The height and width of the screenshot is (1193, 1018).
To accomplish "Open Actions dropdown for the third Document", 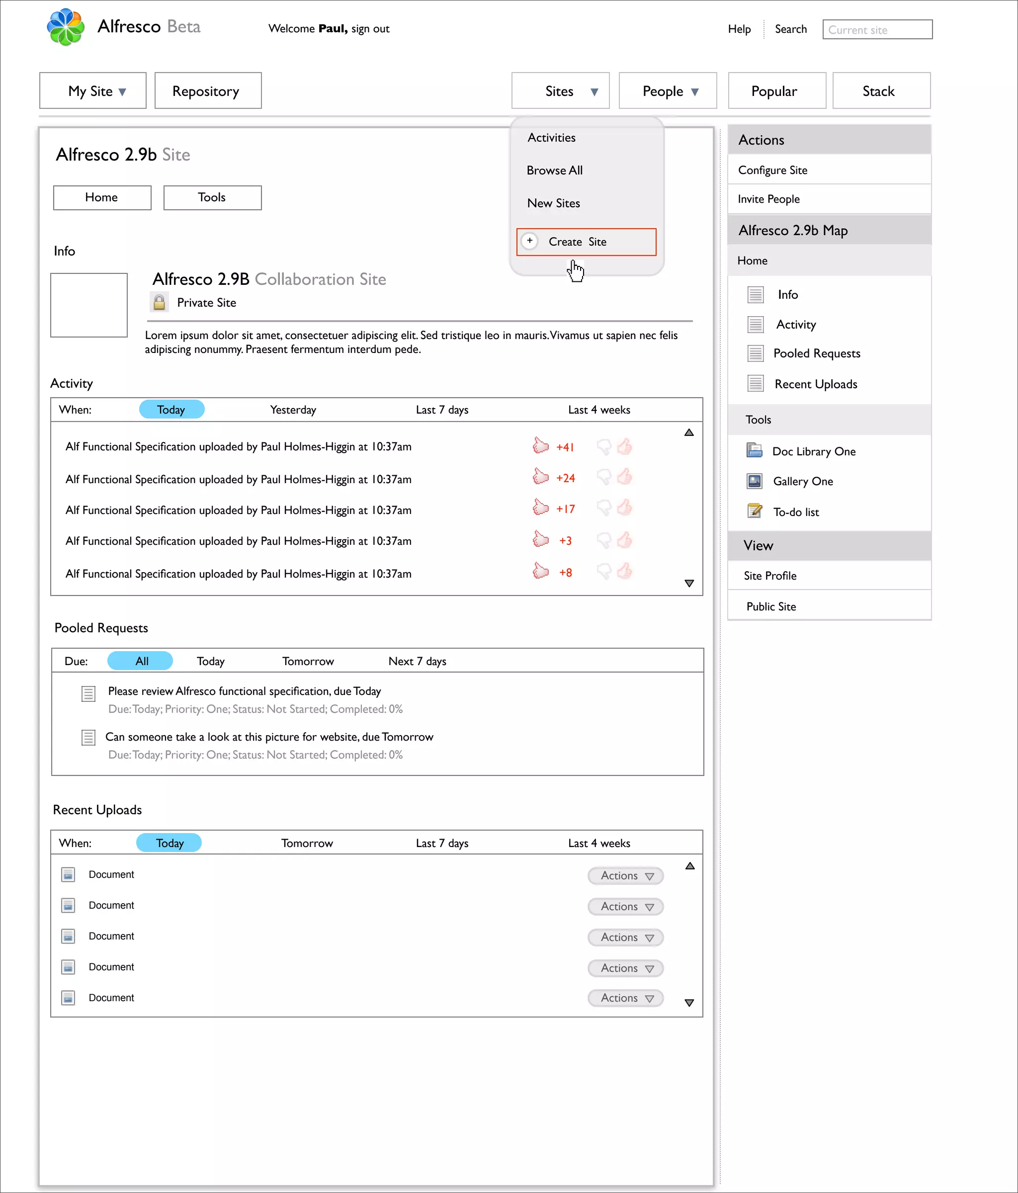I will pyautogui.click(x=625, y=937).
